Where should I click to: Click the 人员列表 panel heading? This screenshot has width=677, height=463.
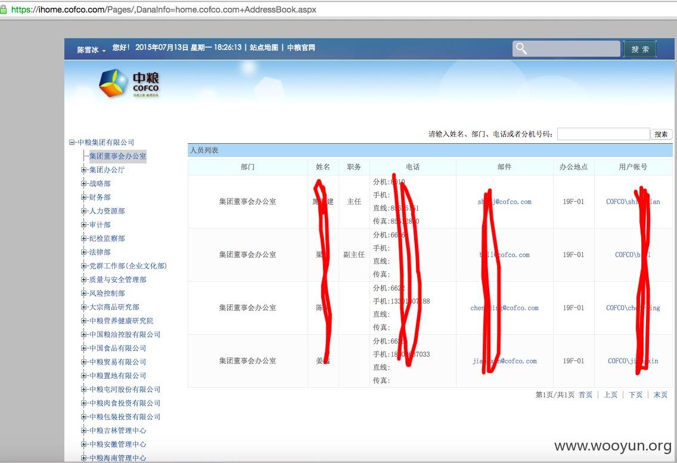[204, 150]
